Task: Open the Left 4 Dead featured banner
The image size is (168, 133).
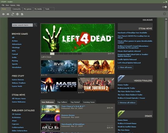Action: click(78, 38)
